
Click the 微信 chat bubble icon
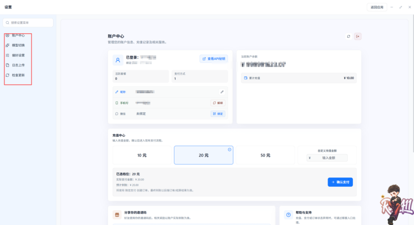[117, 113]
